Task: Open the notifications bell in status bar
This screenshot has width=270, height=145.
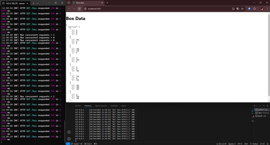Action: tap(268, 144)
